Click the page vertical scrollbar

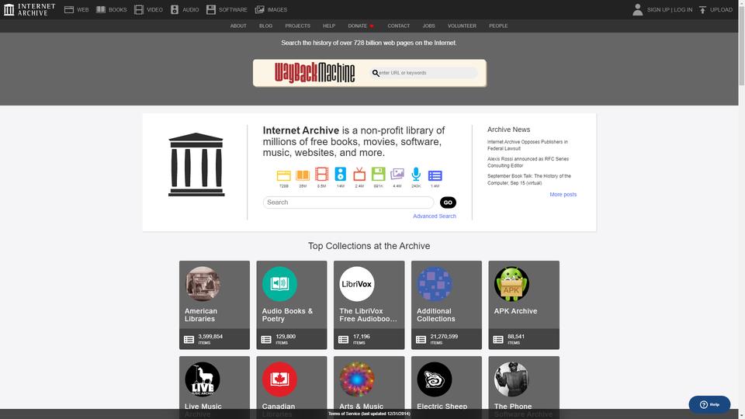coord(742,47)
